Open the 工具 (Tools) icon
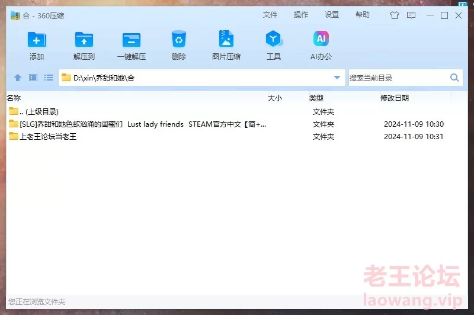 [274, 38]
